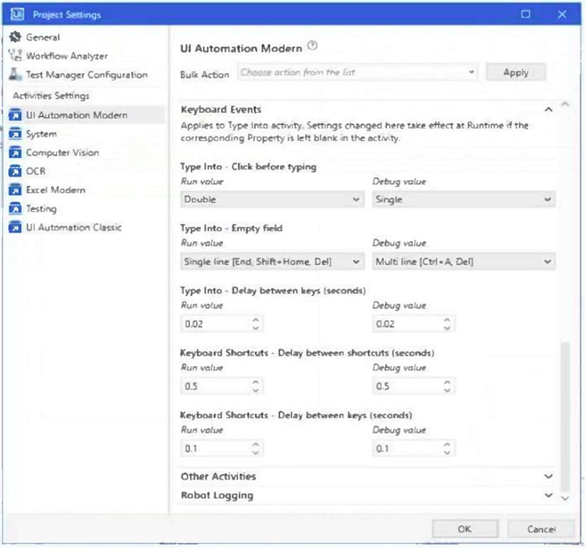
Task: Switch to the Testing settings page
Action: (x=41, y=209)
